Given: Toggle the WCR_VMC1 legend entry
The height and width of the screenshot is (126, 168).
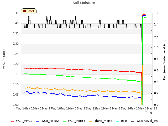Looking at the screenshot, I should point(21,121).
